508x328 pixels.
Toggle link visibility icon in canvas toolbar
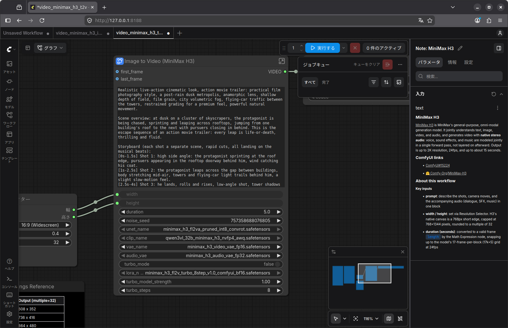(400, 319)
